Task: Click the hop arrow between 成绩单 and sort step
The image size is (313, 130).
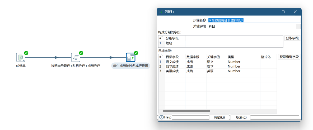Action: click(57, 57)
